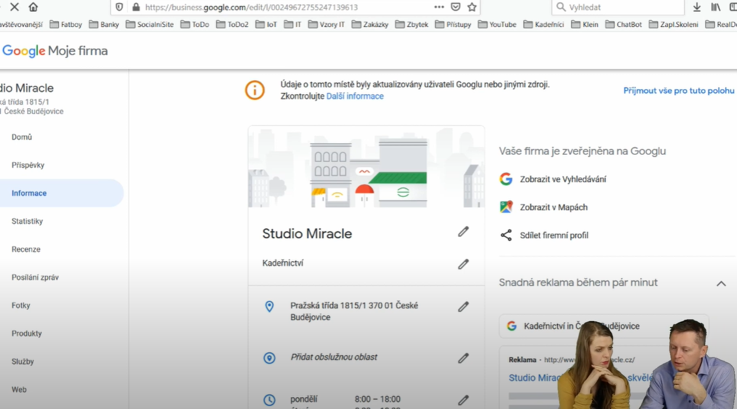Open Příspěvky in the sidebar
Screen dimensions: 737x409
pos(28,165)
